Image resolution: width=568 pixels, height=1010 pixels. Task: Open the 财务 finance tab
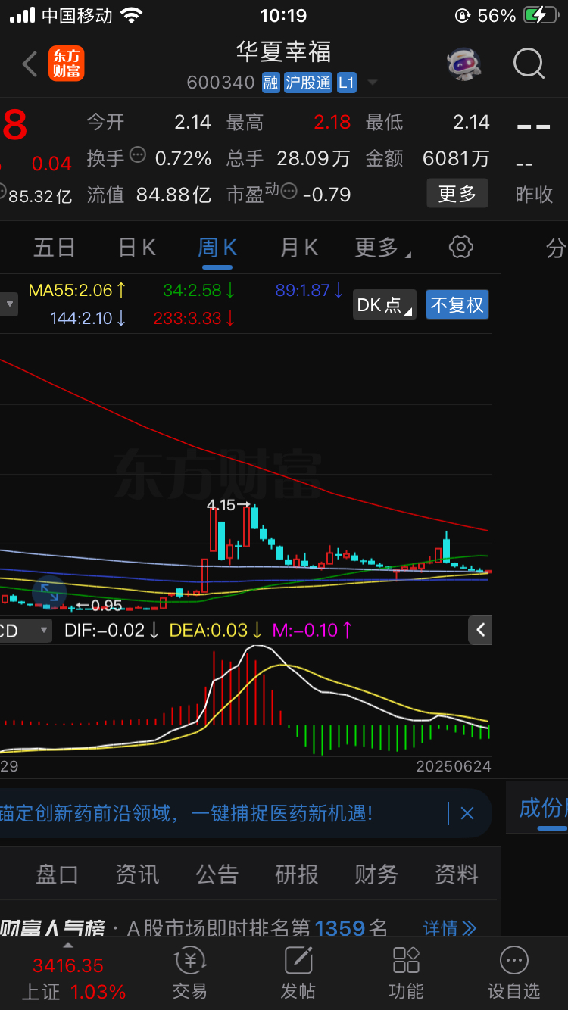[376, 874]
